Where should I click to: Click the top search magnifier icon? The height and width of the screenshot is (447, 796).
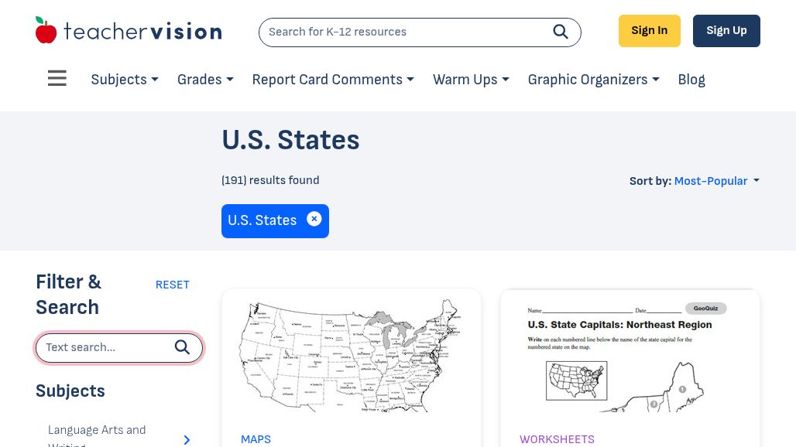(561, 32)
